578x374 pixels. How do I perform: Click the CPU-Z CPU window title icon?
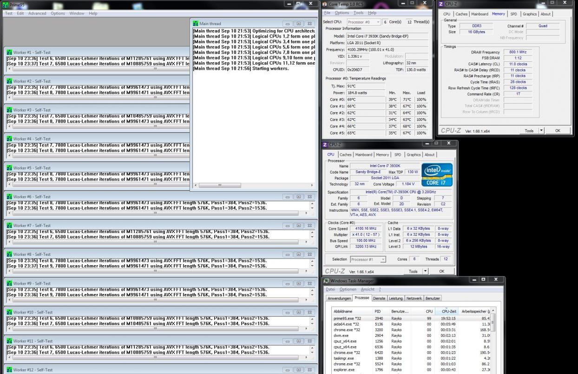point(325,145)
